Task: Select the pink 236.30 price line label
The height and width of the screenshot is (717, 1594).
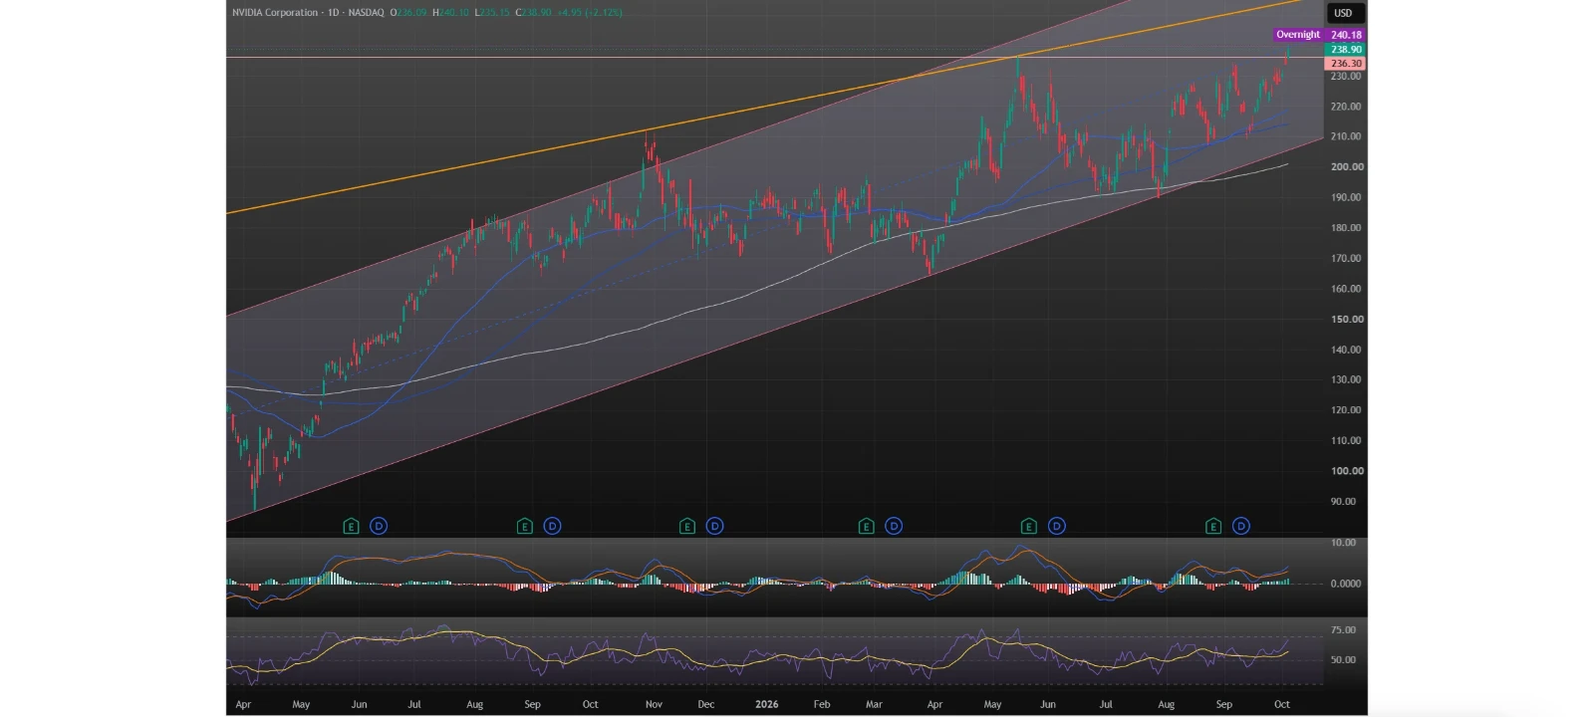Action: pos(1346,63)
